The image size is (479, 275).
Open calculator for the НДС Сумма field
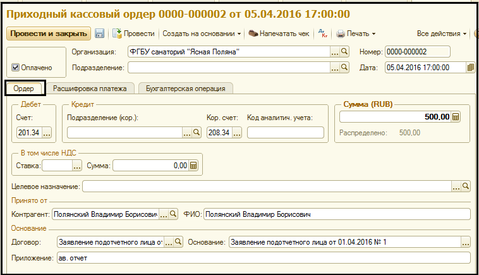point(193,166)
